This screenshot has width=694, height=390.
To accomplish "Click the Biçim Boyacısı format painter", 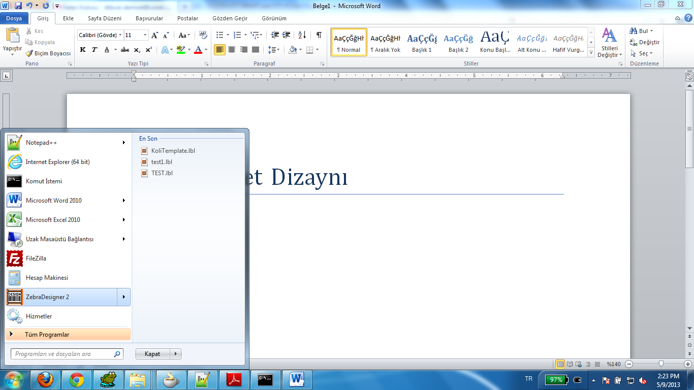I will [x=48, y=53].
